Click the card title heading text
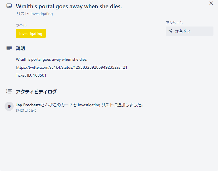The image size is (218, 171). [69, 6]
